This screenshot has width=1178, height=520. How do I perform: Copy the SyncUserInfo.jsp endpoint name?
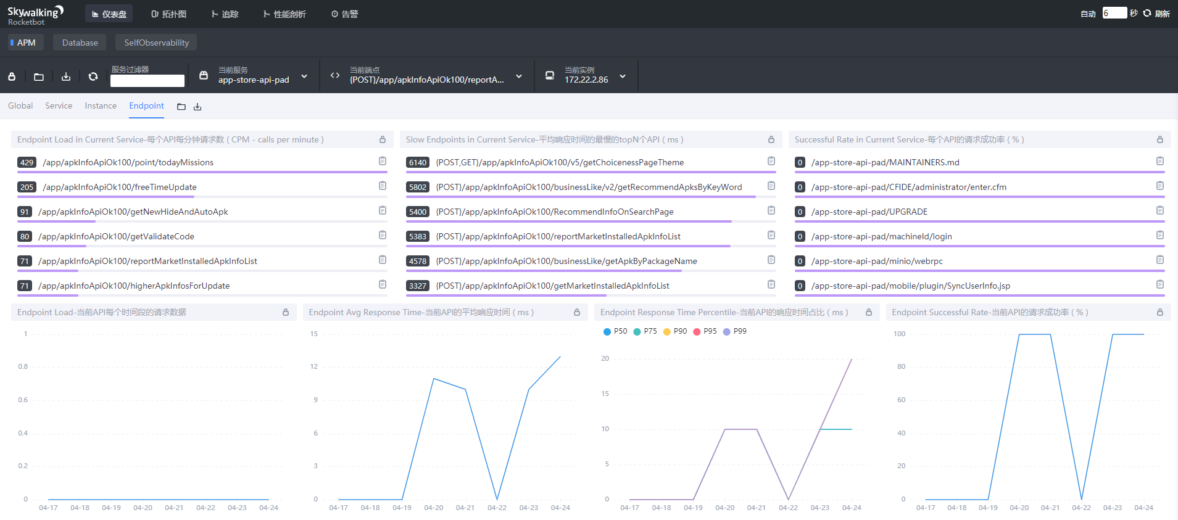coord(1160,284)
